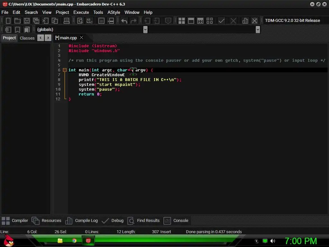Open the Execute menu
This screenshot has width=329, height=247.
pyautogui.click(x=81, y=13)
